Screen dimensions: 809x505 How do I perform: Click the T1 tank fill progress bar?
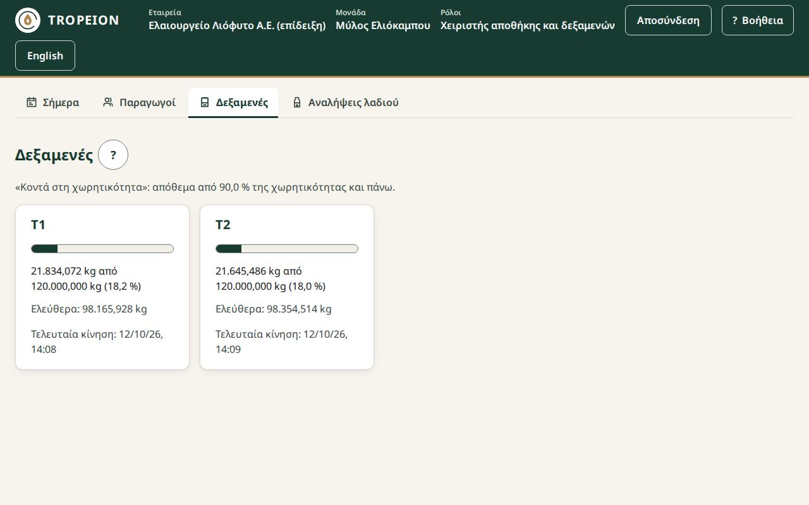click(102, 249)
